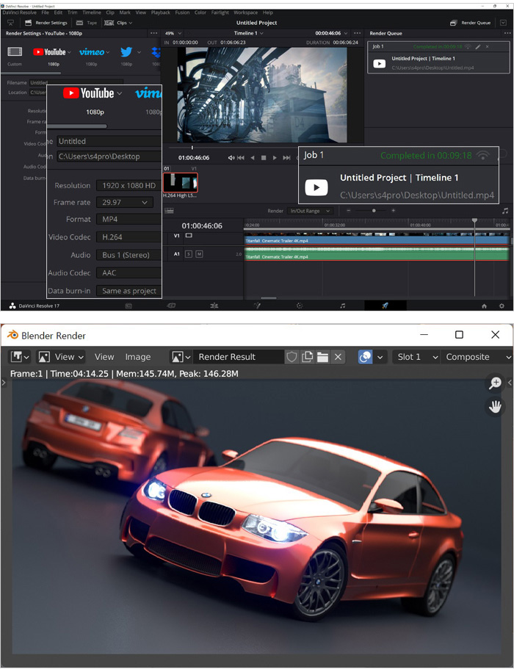Screen dimensions: 514x672
Task: Click the viewer scrubber bar handle
Action: click(192, 148)
